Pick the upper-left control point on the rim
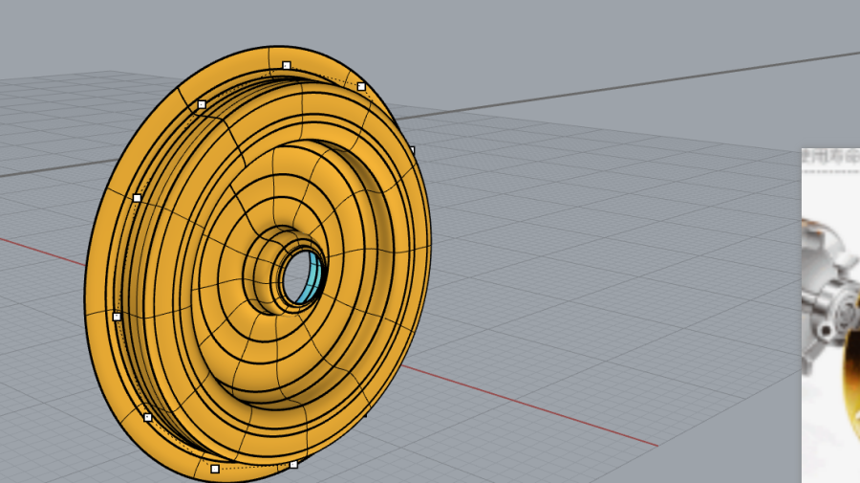860x483 pixels. (x=202, y=103)
